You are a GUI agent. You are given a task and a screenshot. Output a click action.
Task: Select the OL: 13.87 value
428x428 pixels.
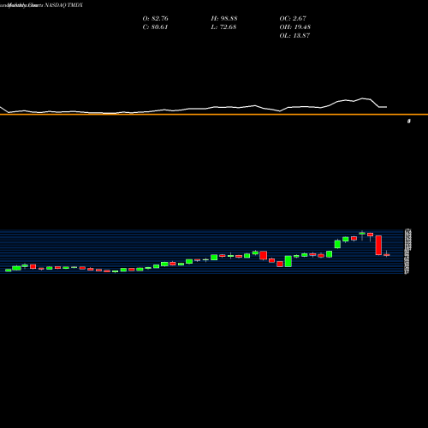294,35
